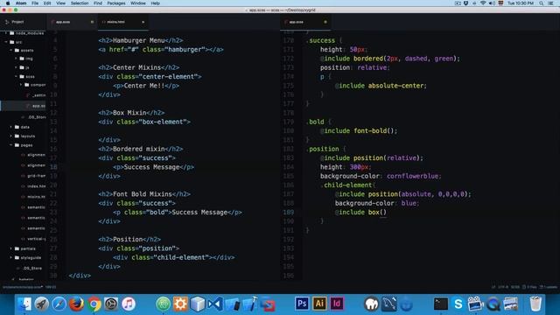Image resolution: width=560 pixels, height=315 pixels.
Task: Open Spotlight search in menu bar
Action: (542, 3)
